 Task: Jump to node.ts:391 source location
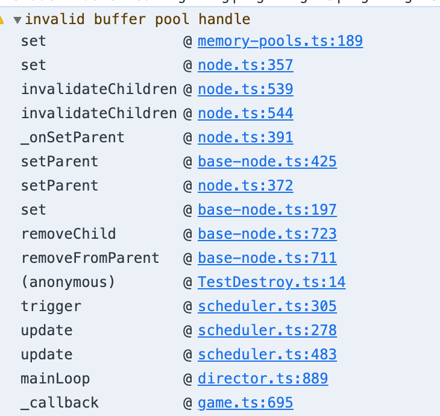[245, 137]
